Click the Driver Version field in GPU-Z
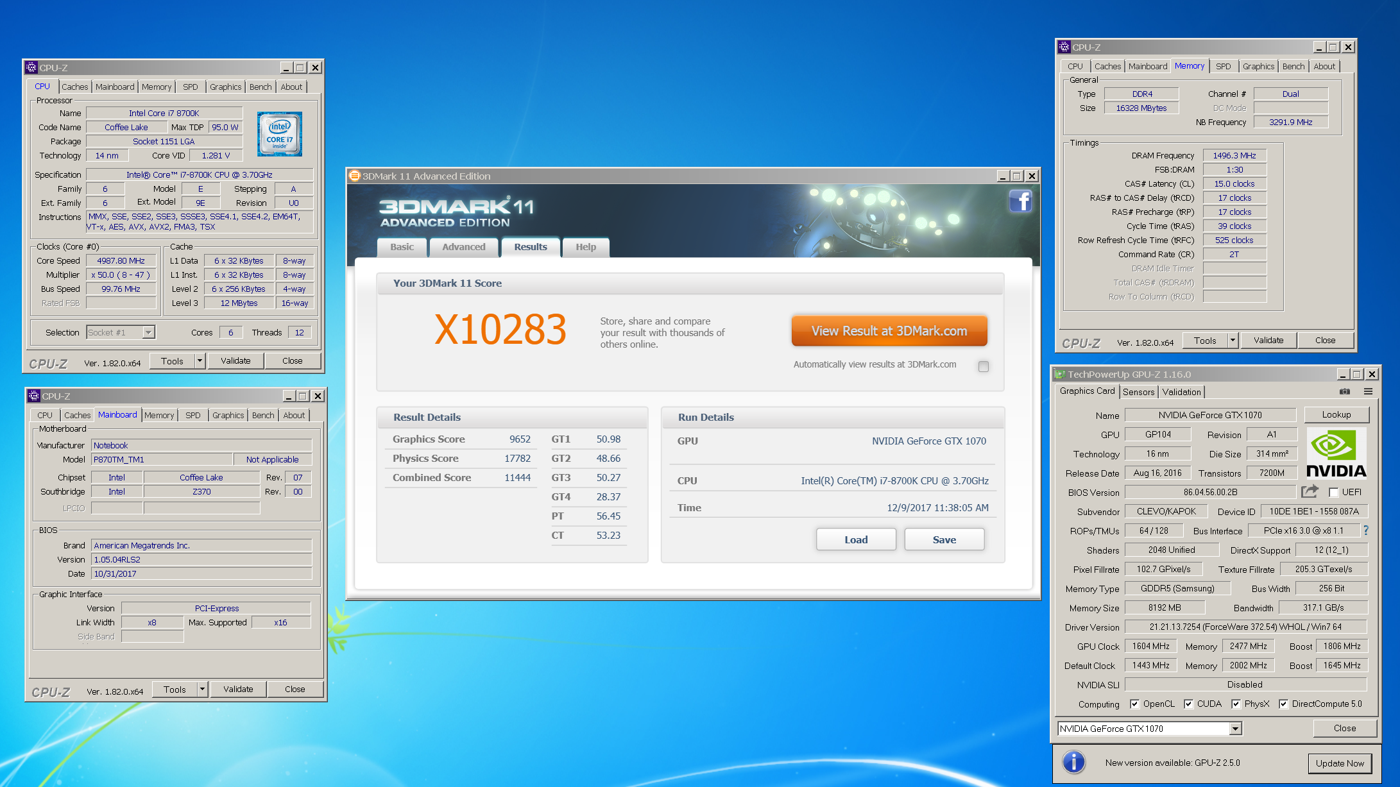Viewport: 1400px width, 787px height. (x=1245, y=627)
